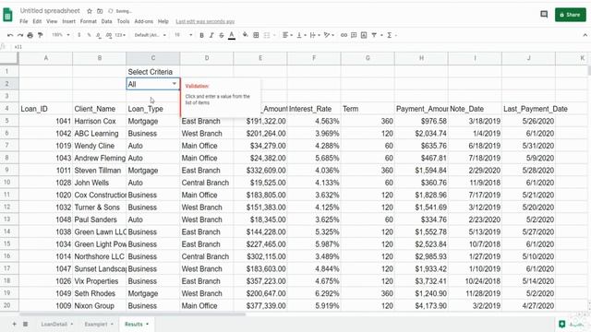
Task: Open more number formats dropdown
Action: pos(120,35)
